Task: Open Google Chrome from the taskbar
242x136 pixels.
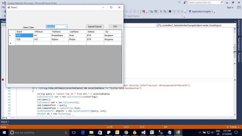Action: (x=126, y=132)
